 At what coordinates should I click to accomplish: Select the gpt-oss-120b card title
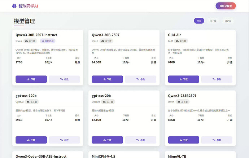26,96
